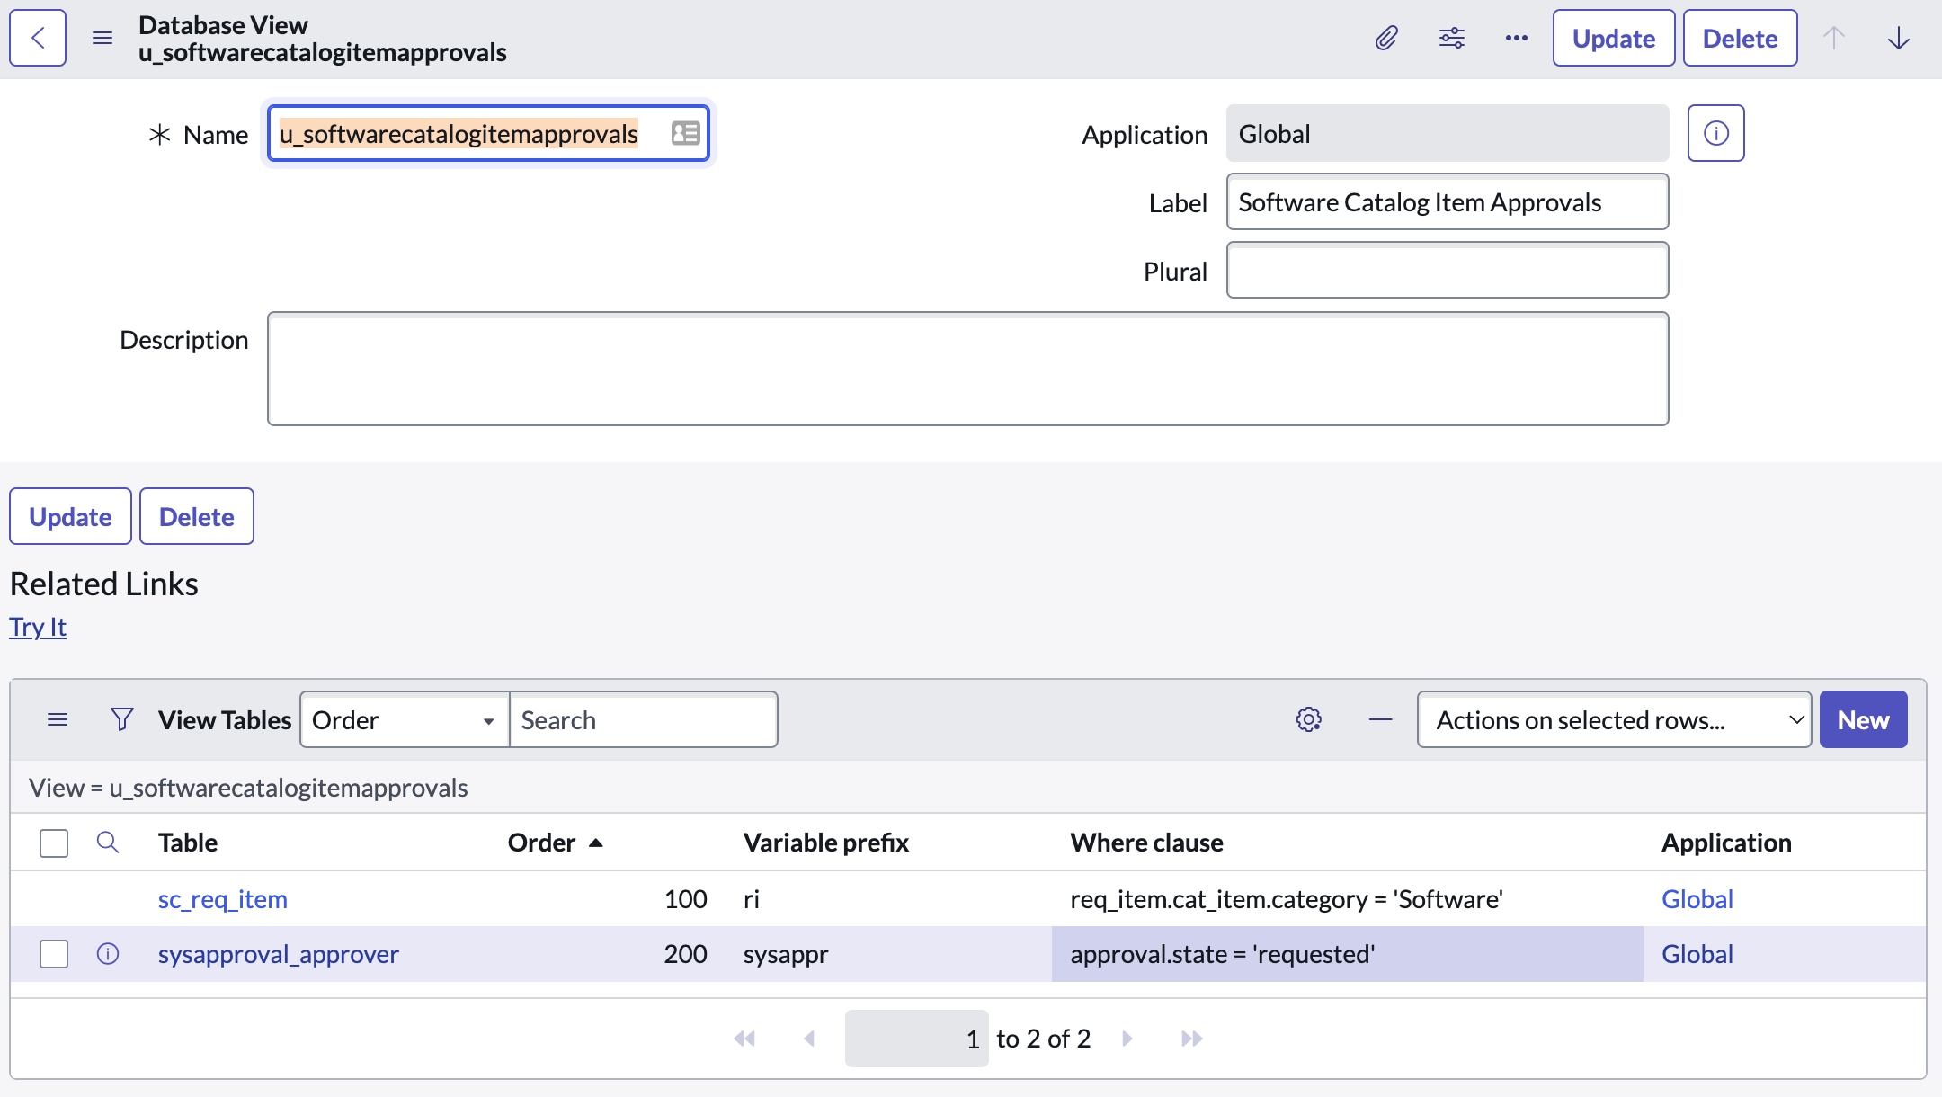Click the read-only Application Global field
The image size is (1942, 1097).
pos(1448,133)
